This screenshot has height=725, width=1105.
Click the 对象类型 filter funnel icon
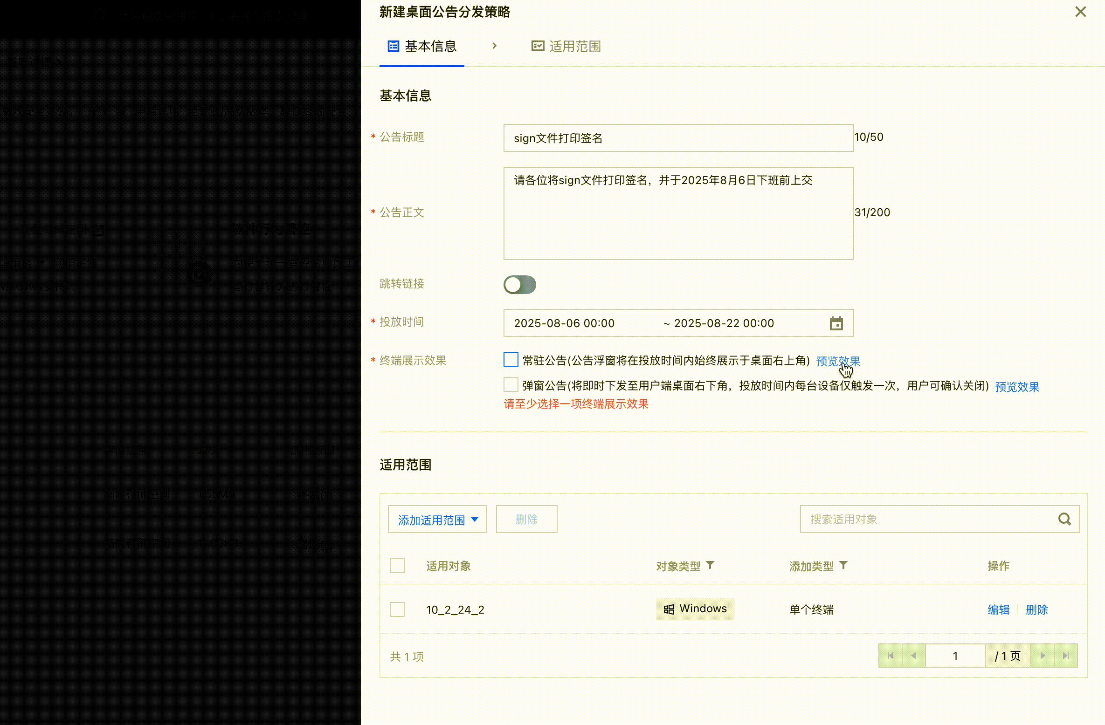[710, 565]
